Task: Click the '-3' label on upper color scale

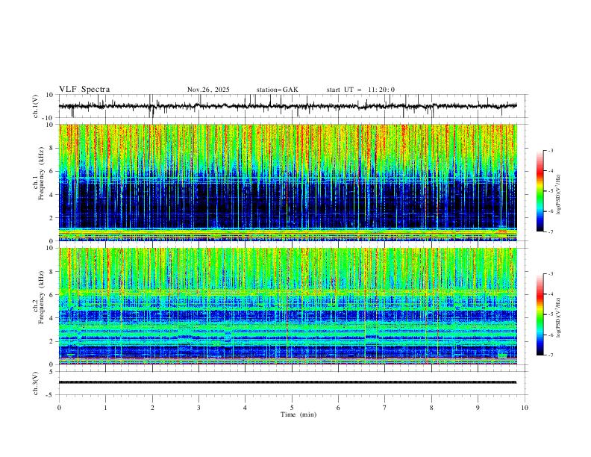Action: [x=550, y=150]
